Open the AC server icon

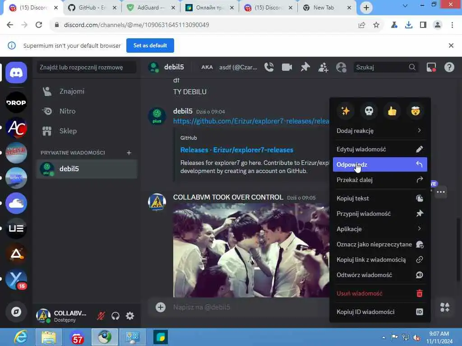coord(16,127)
